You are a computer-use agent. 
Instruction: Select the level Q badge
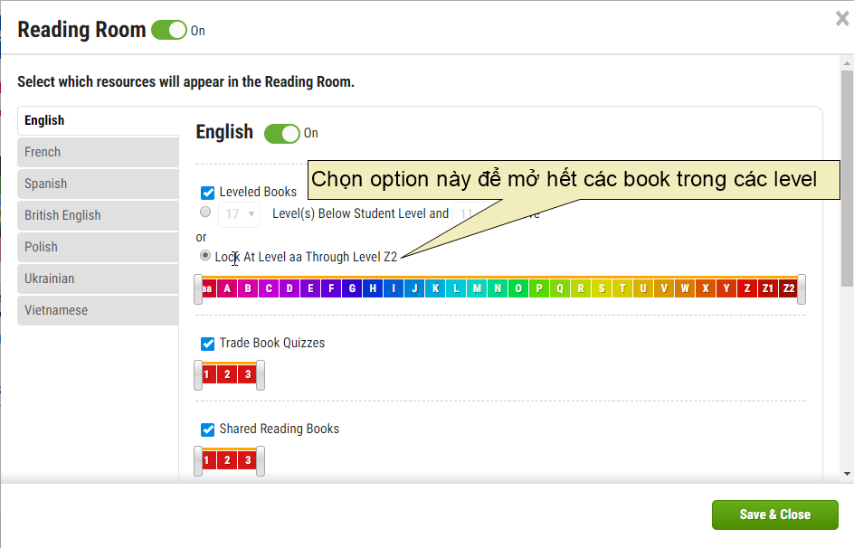(560, 288)
